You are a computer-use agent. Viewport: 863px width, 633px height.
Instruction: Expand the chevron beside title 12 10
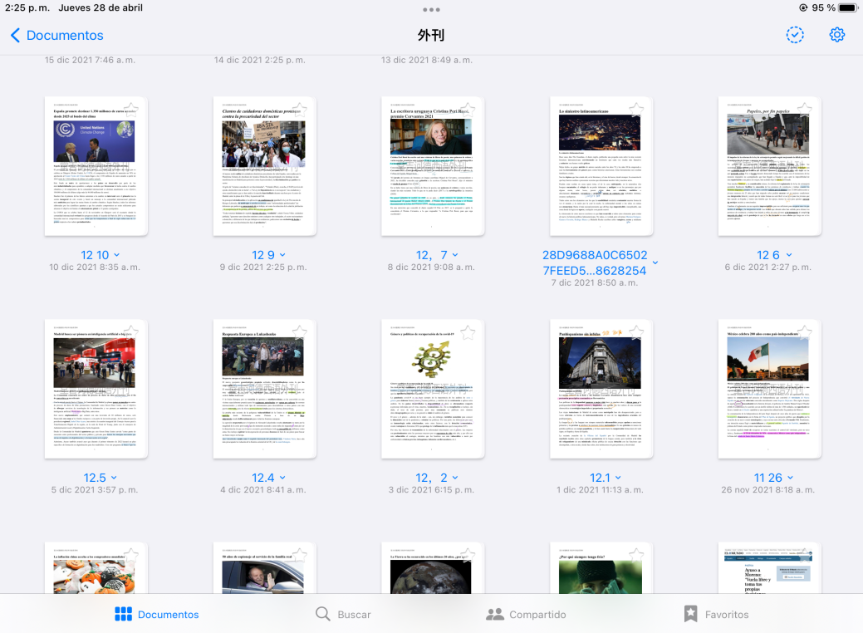click(116, 255)
